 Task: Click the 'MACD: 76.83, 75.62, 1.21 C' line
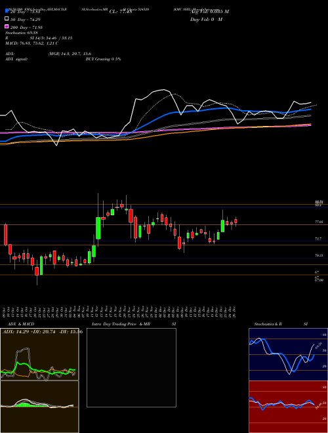click(x=31, y=43)
